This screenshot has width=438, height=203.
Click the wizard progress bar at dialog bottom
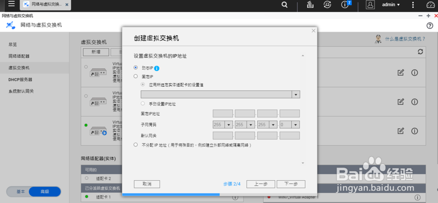point(219,194)
